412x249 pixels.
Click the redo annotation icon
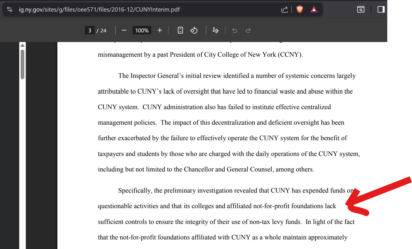(248, 30)
